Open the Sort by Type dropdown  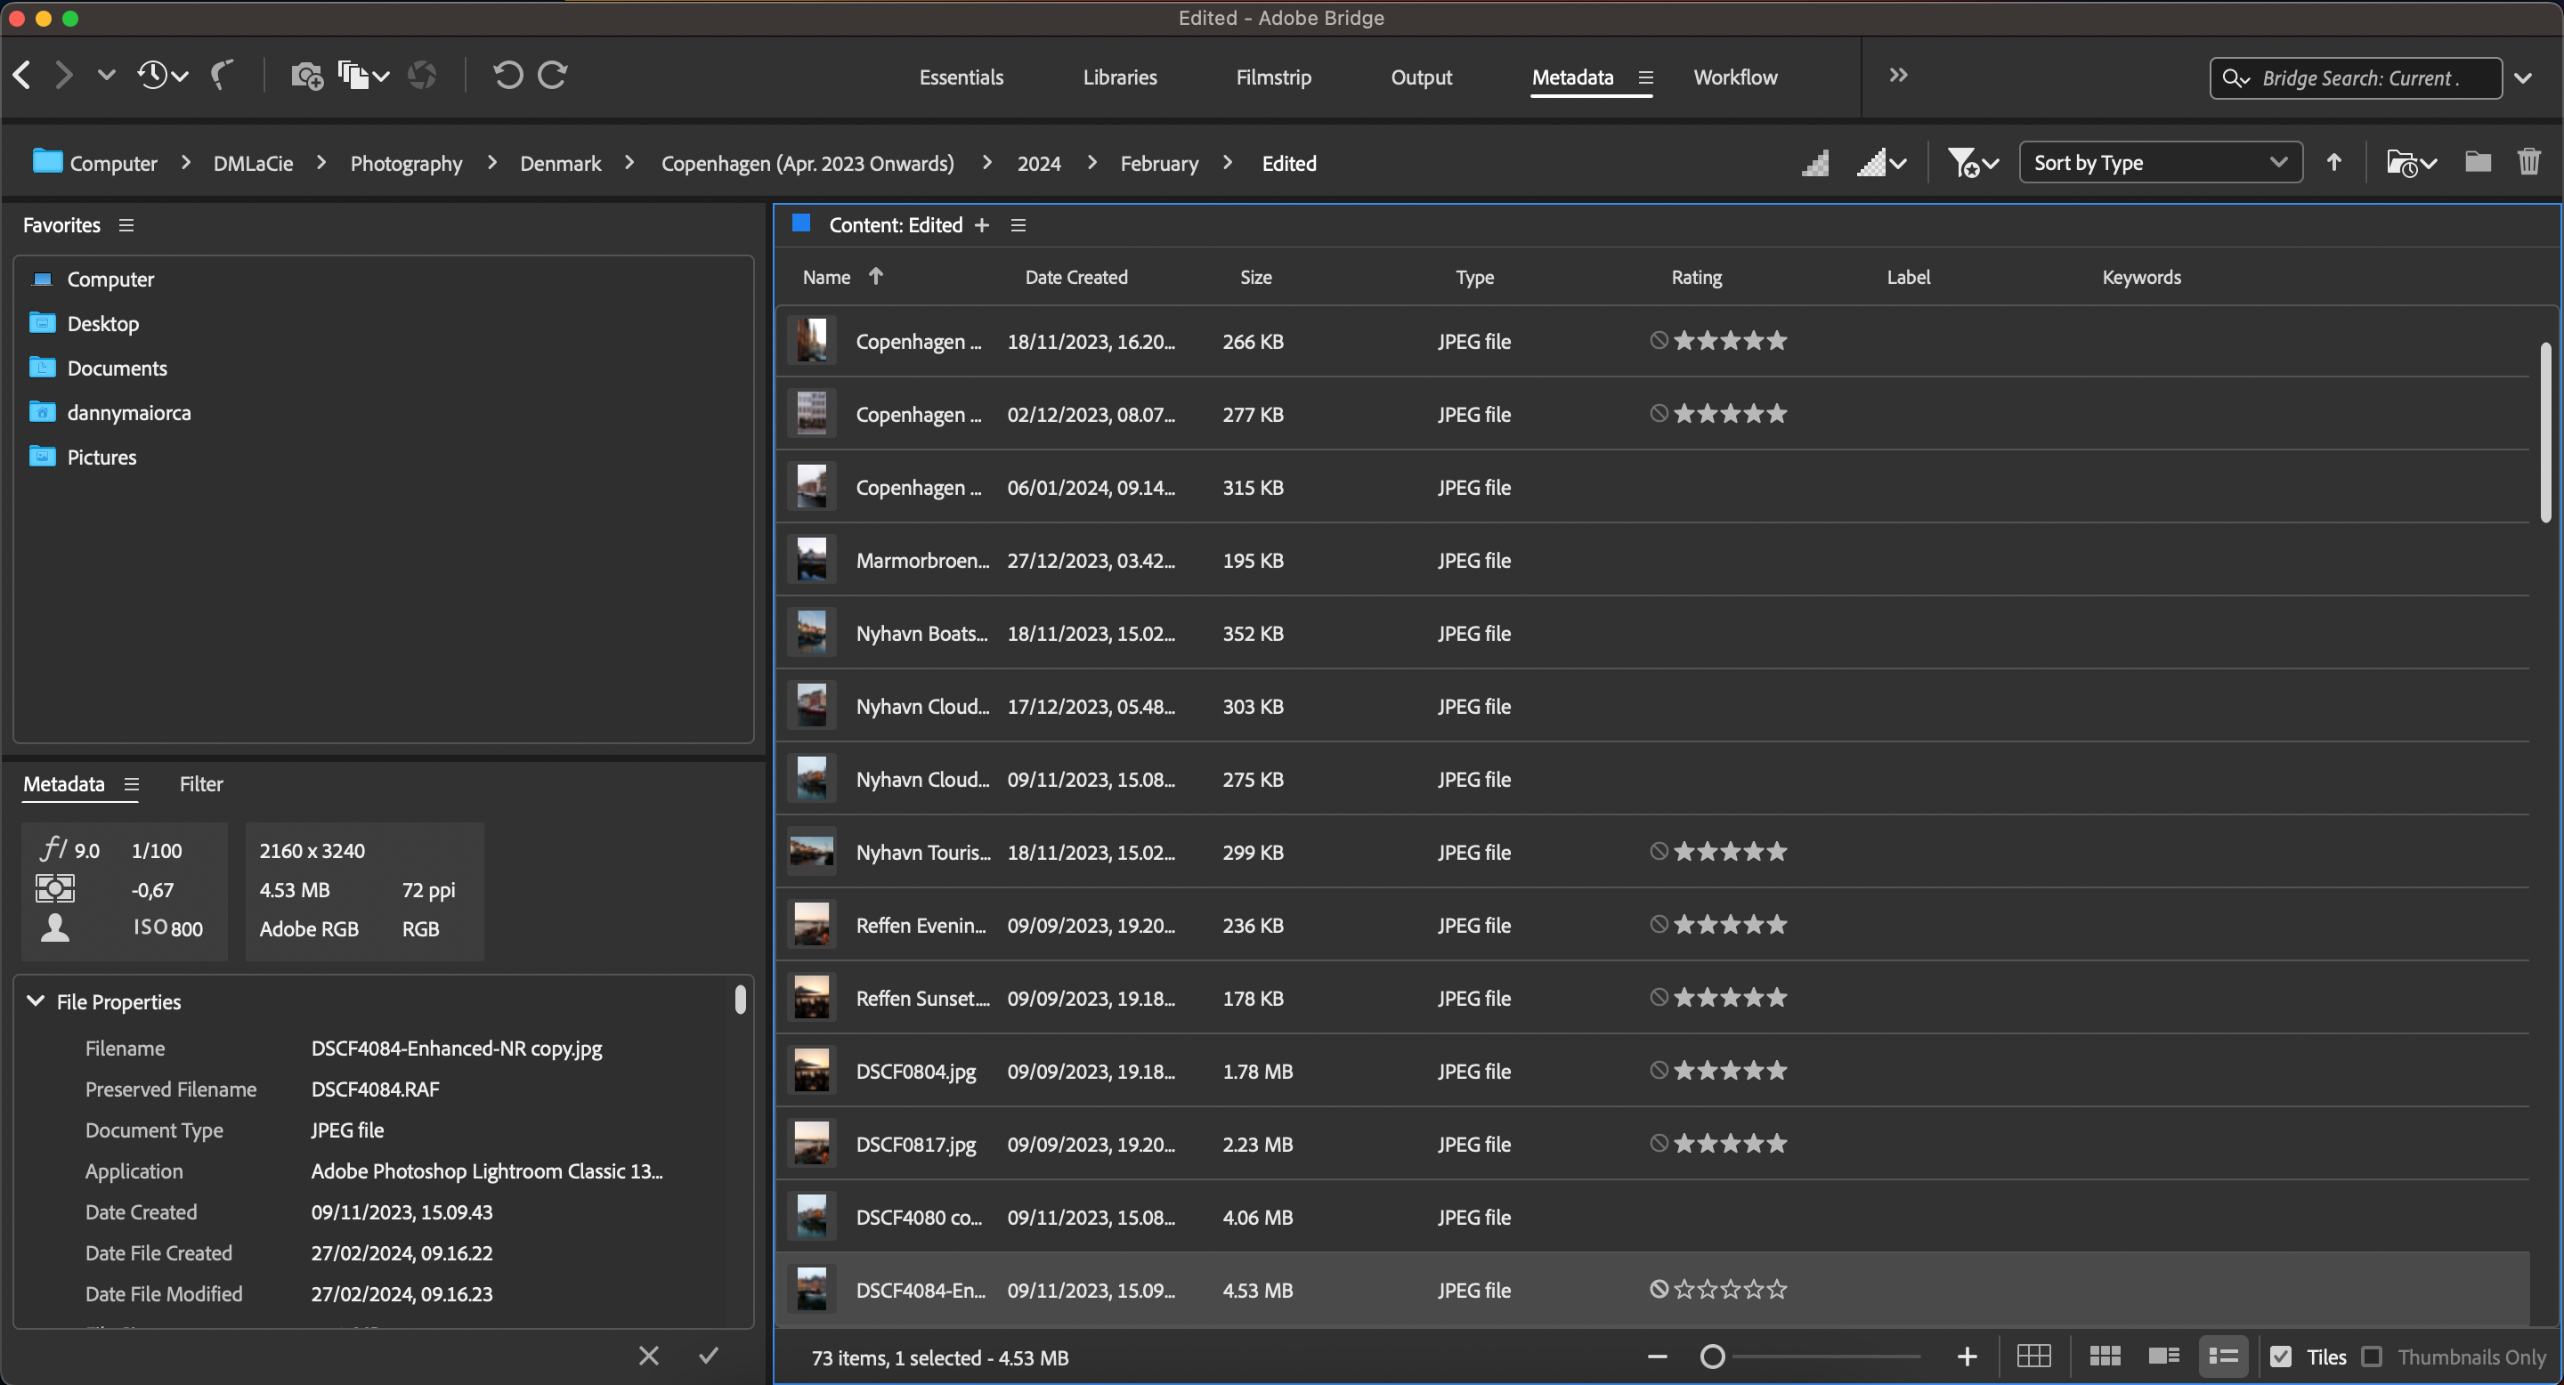tap(2160, 162)
